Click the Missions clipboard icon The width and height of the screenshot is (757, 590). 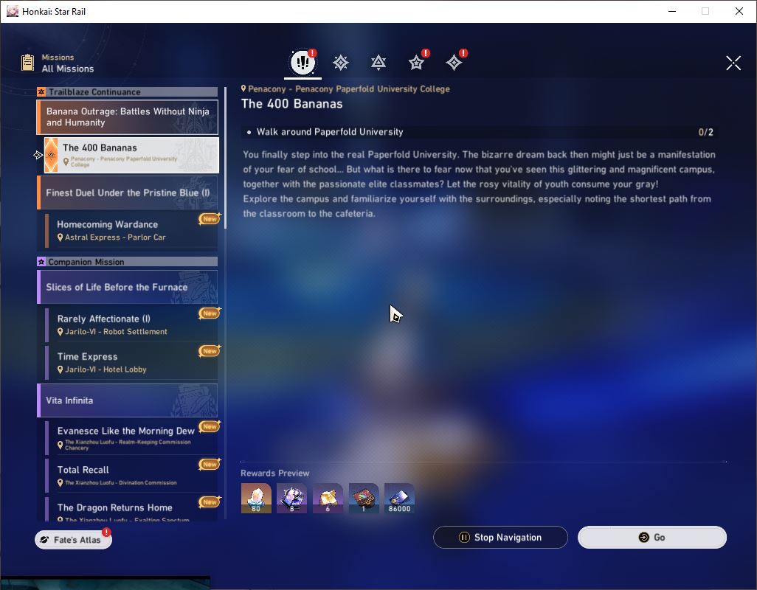click(x=28, y=63)
